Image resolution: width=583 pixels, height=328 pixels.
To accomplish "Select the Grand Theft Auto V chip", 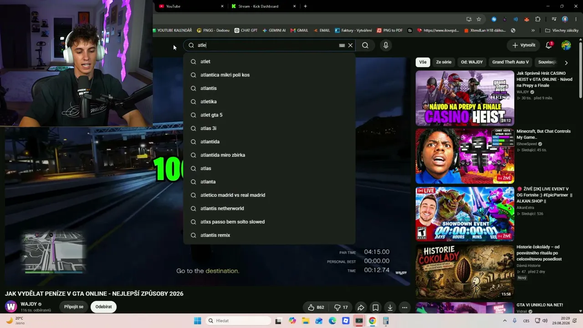I will point(511,62).
